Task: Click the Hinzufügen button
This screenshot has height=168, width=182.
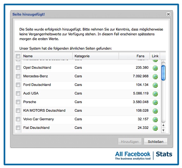Action: tap(130, 142)
